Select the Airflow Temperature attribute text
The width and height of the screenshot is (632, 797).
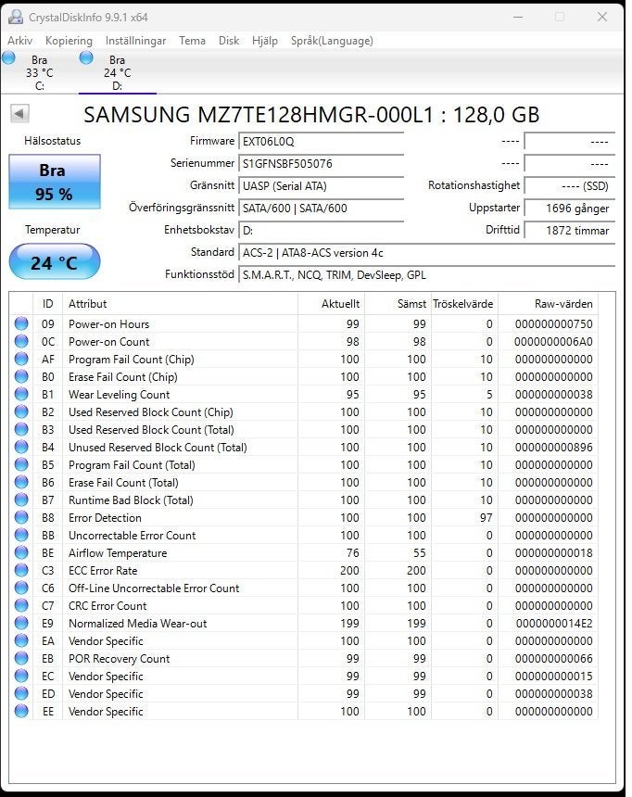[x=118, y=553]
